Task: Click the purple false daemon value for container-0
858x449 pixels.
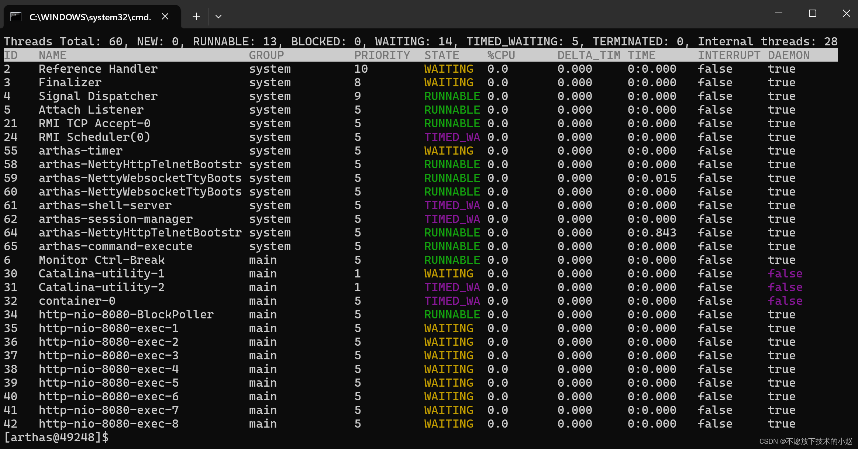Action: pos(785,301)
